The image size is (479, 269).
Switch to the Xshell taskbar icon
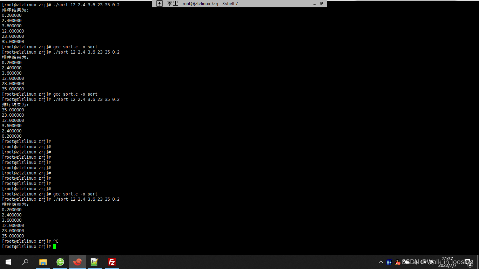77,262
